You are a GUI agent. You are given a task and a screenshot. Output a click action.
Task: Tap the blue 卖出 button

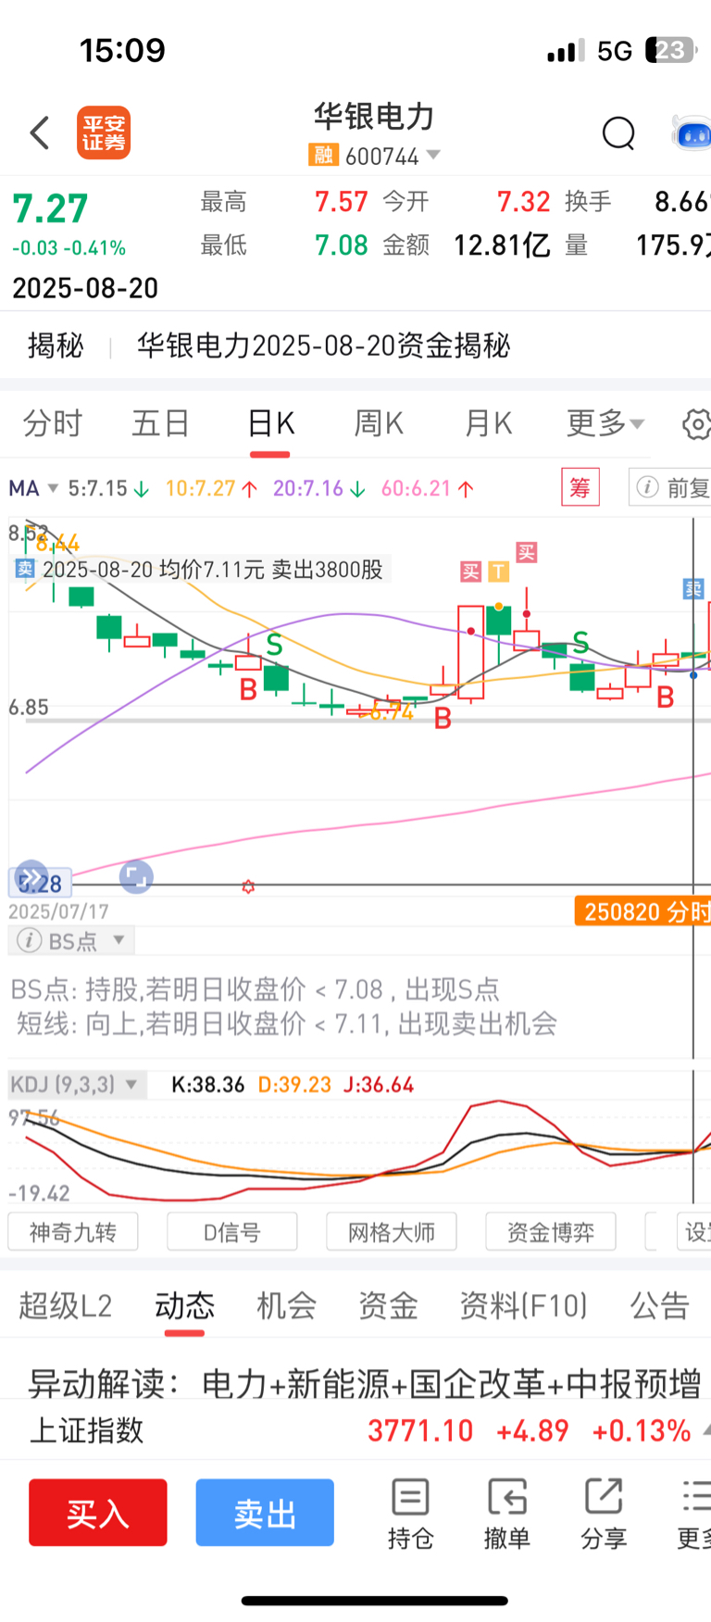265,1513
